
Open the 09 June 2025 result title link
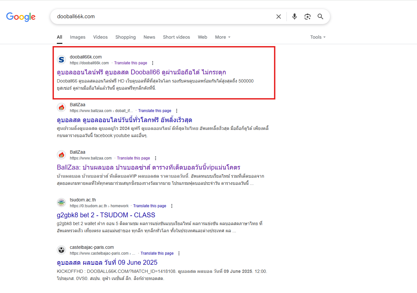pos(107,262)
